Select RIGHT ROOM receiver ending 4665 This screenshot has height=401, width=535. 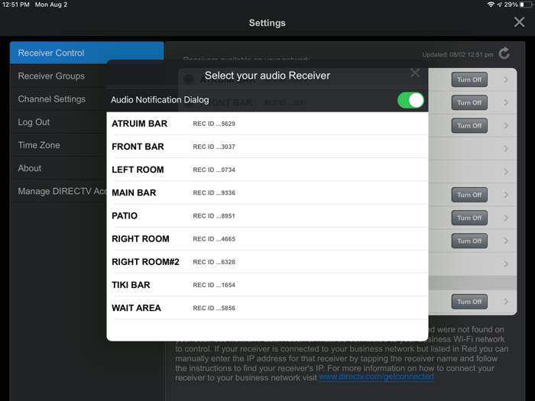tap(267, 238)
